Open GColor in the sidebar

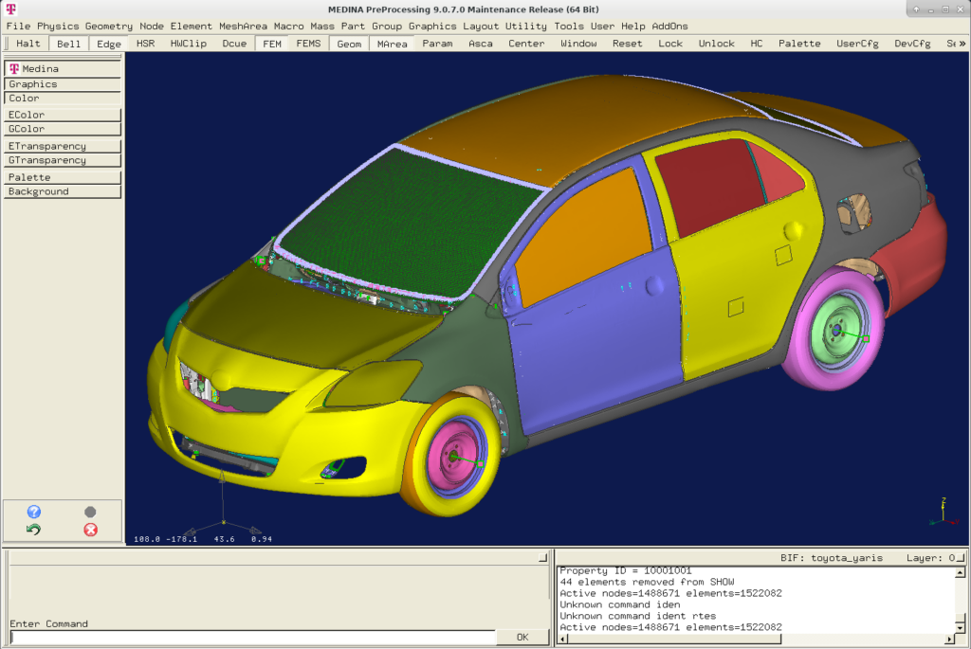[62, 129]
